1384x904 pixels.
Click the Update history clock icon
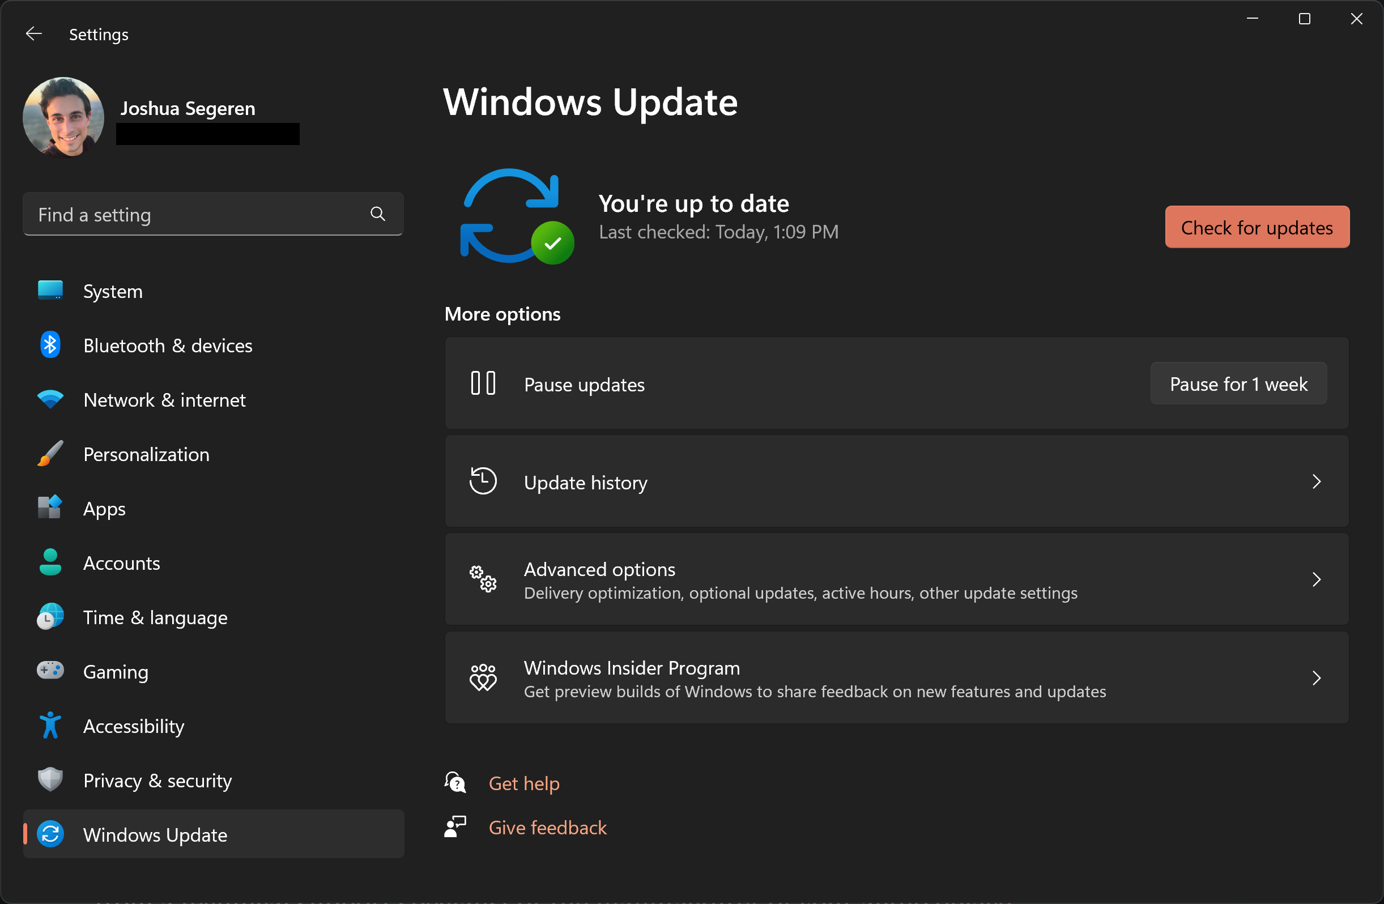(x=483, y=481)
